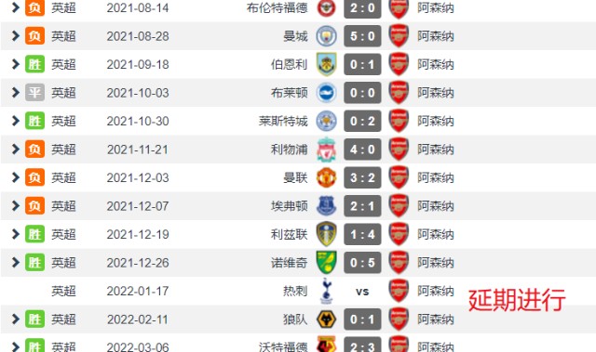The width and height of the screenshot is (596, 352).
Task: Open the 0:5 score for 诺维奇 match
Action: (362, 263)
